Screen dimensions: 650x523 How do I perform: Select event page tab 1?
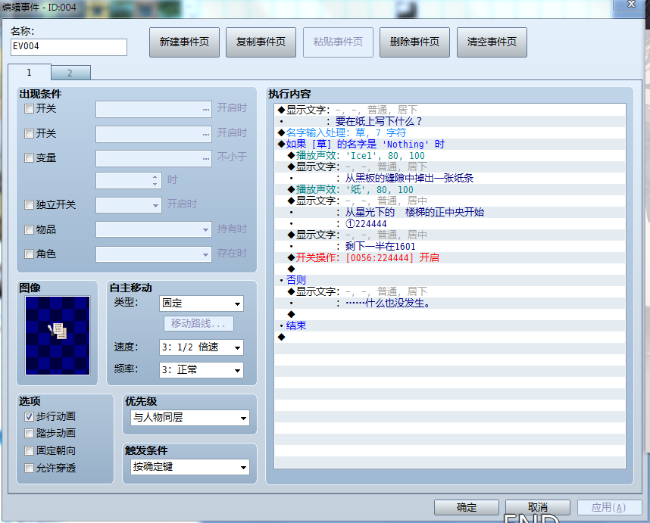tap(29, 73)
